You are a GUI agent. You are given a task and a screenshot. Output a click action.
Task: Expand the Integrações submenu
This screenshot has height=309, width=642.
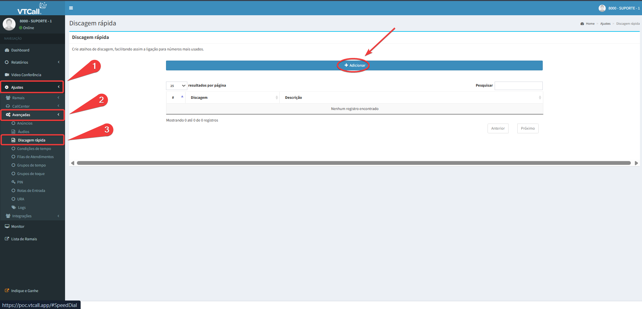click(x=22, y=216)
